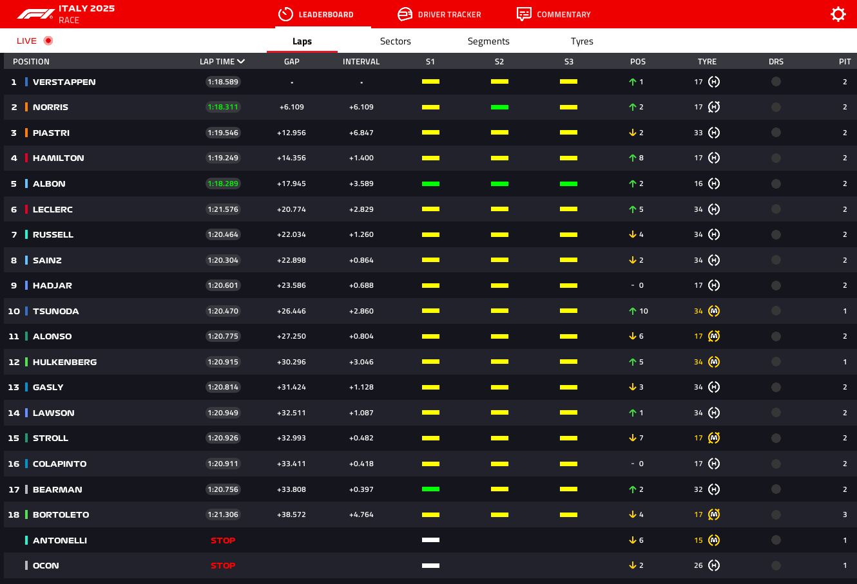Viewport: 857px width, 584px height.
Task: Click the GAP column header
Action: [292, 62]
